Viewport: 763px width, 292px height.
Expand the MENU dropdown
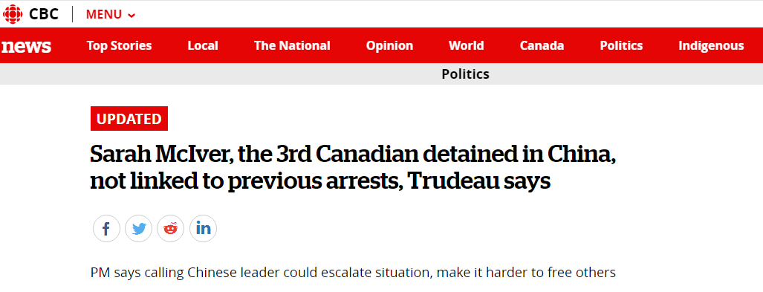point(111,15)
